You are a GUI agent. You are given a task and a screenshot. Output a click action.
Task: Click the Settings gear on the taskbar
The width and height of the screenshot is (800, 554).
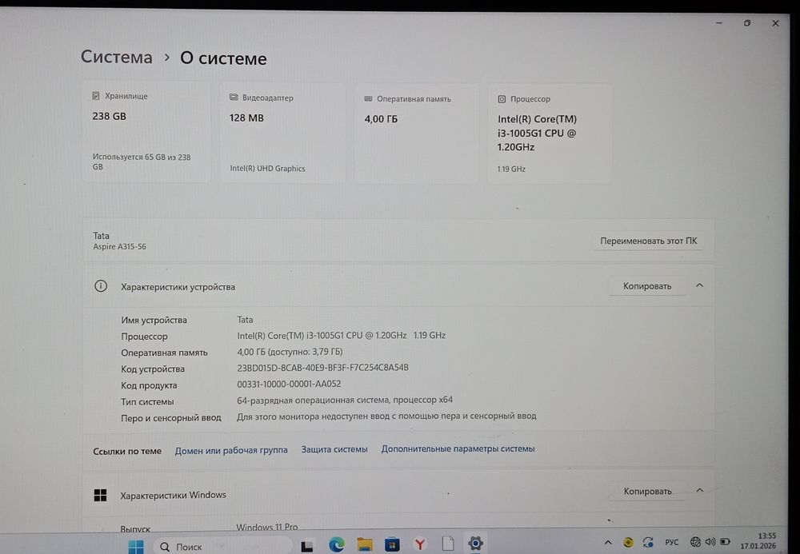[x=475, y=544]
